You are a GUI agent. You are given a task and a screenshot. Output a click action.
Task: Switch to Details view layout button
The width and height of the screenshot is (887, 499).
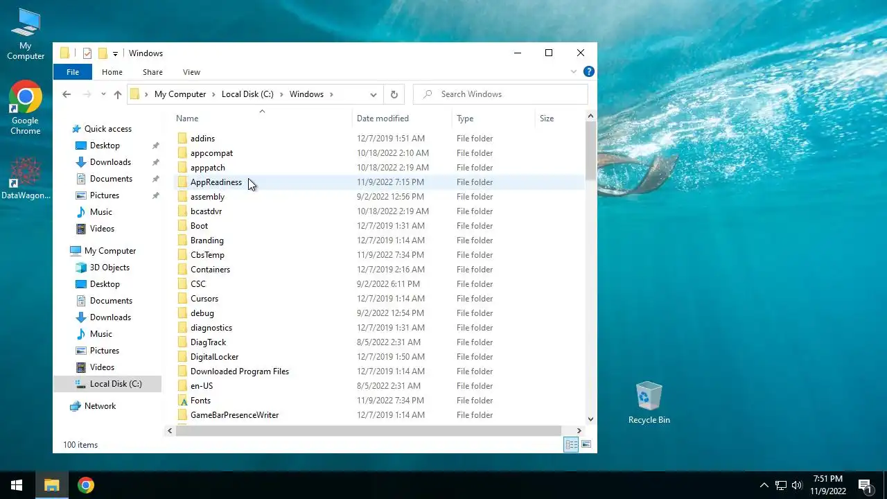coord(572,445)
